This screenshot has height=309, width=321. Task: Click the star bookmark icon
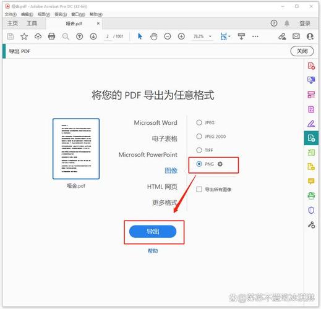point(24,36)
